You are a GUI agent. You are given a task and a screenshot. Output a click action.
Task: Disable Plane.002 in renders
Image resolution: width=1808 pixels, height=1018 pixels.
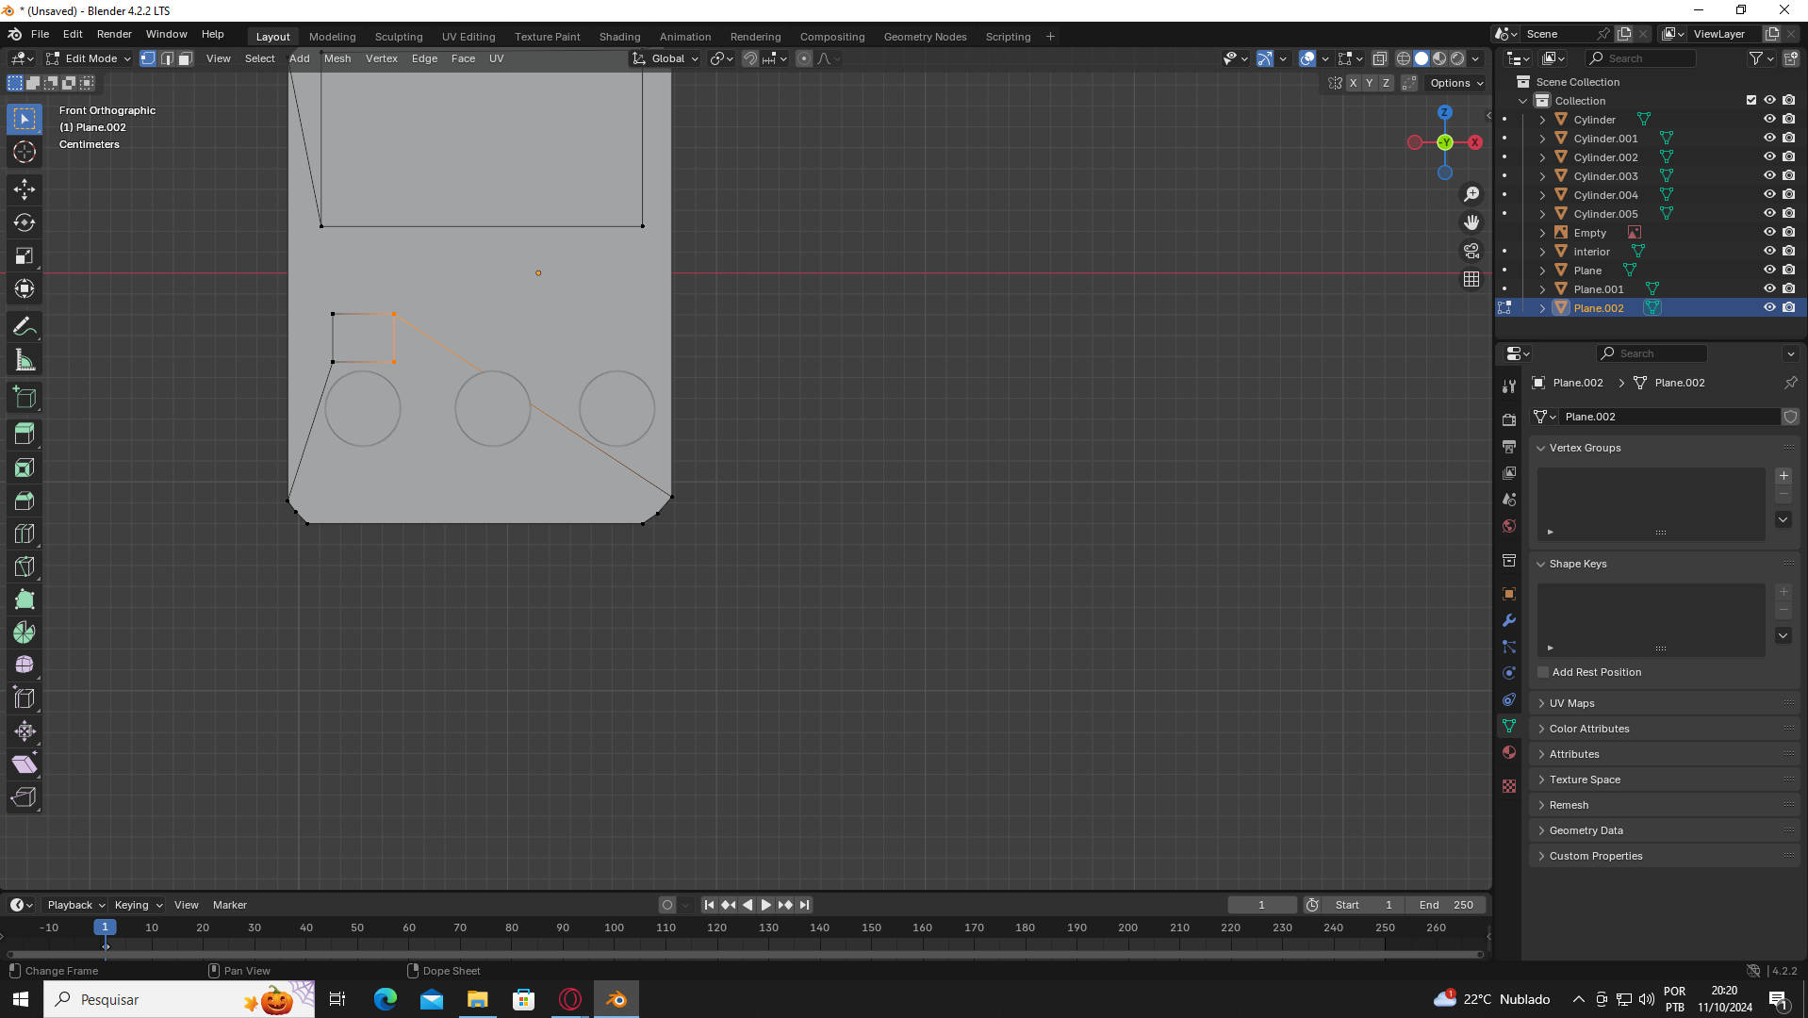(1788, 308)
